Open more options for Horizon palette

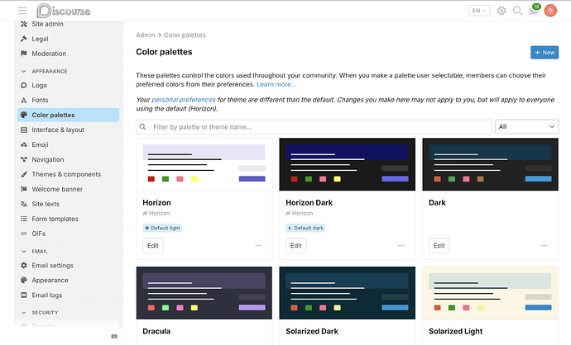(258, 245)
